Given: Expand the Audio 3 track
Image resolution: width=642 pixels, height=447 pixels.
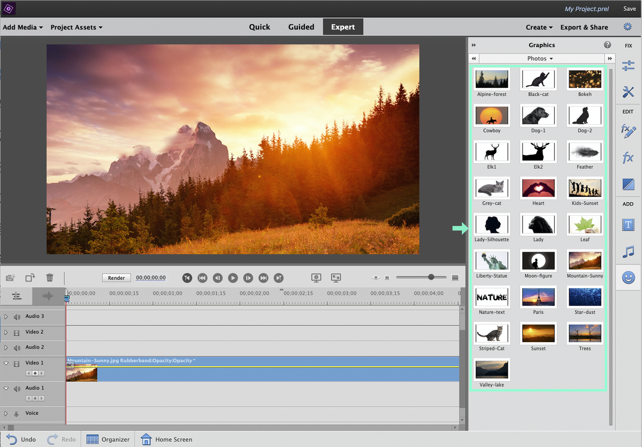Looking at the screenshot, I should [6, 317].
